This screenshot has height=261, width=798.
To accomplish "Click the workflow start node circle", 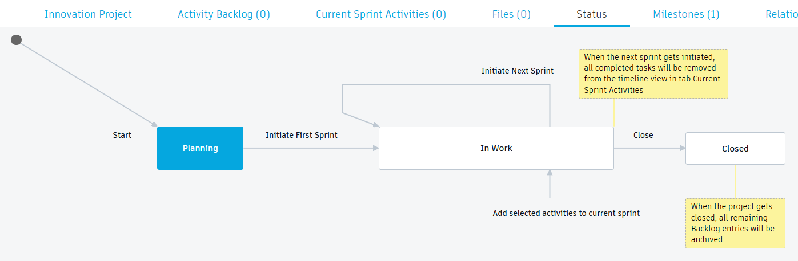I will [17, 40].
